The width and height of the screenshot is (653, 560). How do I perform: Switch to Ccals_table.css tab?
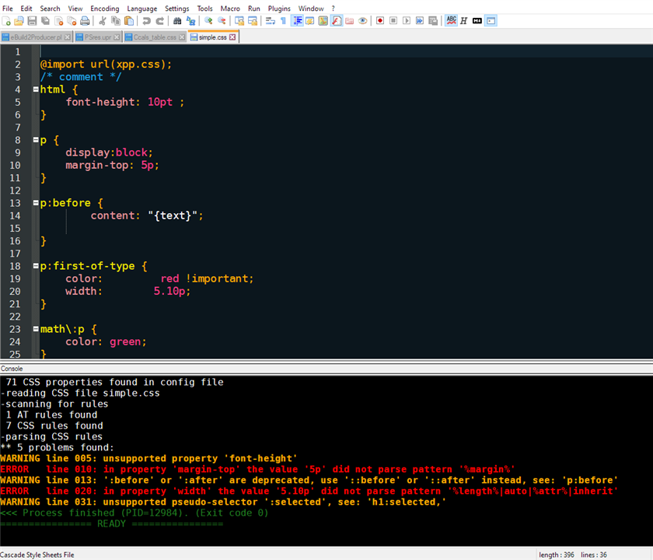click(155, 37)
